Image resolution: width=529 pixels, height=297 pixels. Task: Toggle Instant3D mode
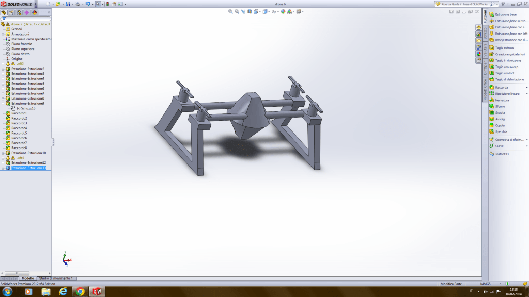pyautogui.click(x=502, y=154)
